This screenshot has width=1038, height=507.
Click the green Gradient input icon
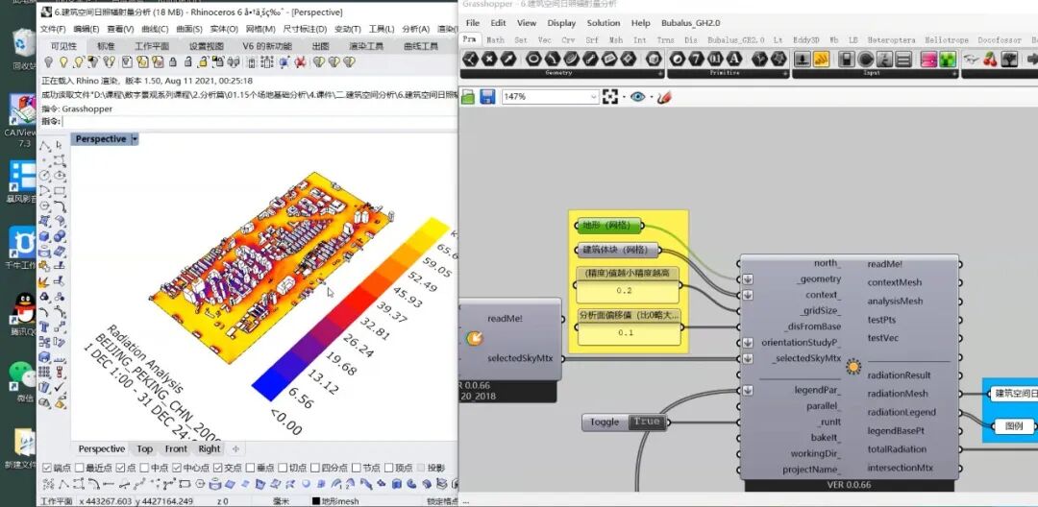[x=948, y=59]
